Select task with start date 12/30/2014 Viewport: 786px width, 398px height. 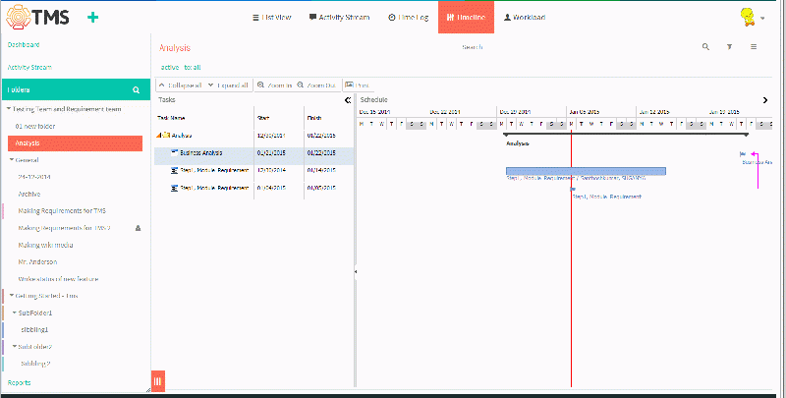pyautogui.click(x=254, y=170)
